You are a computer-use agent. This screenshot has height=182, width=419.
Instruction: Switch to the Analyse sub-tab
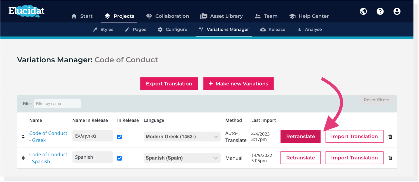tap(309, 30)
